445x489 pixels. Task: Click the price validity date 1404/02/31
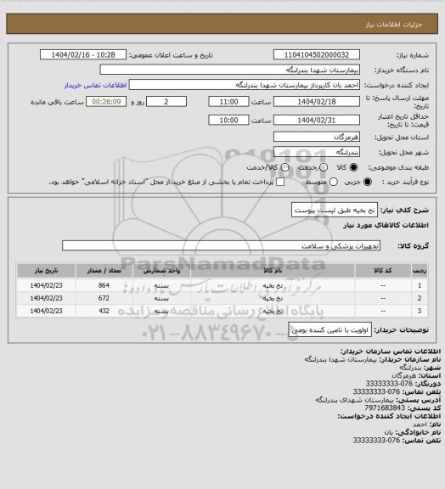pyautogui.click(x=317, y=120)
